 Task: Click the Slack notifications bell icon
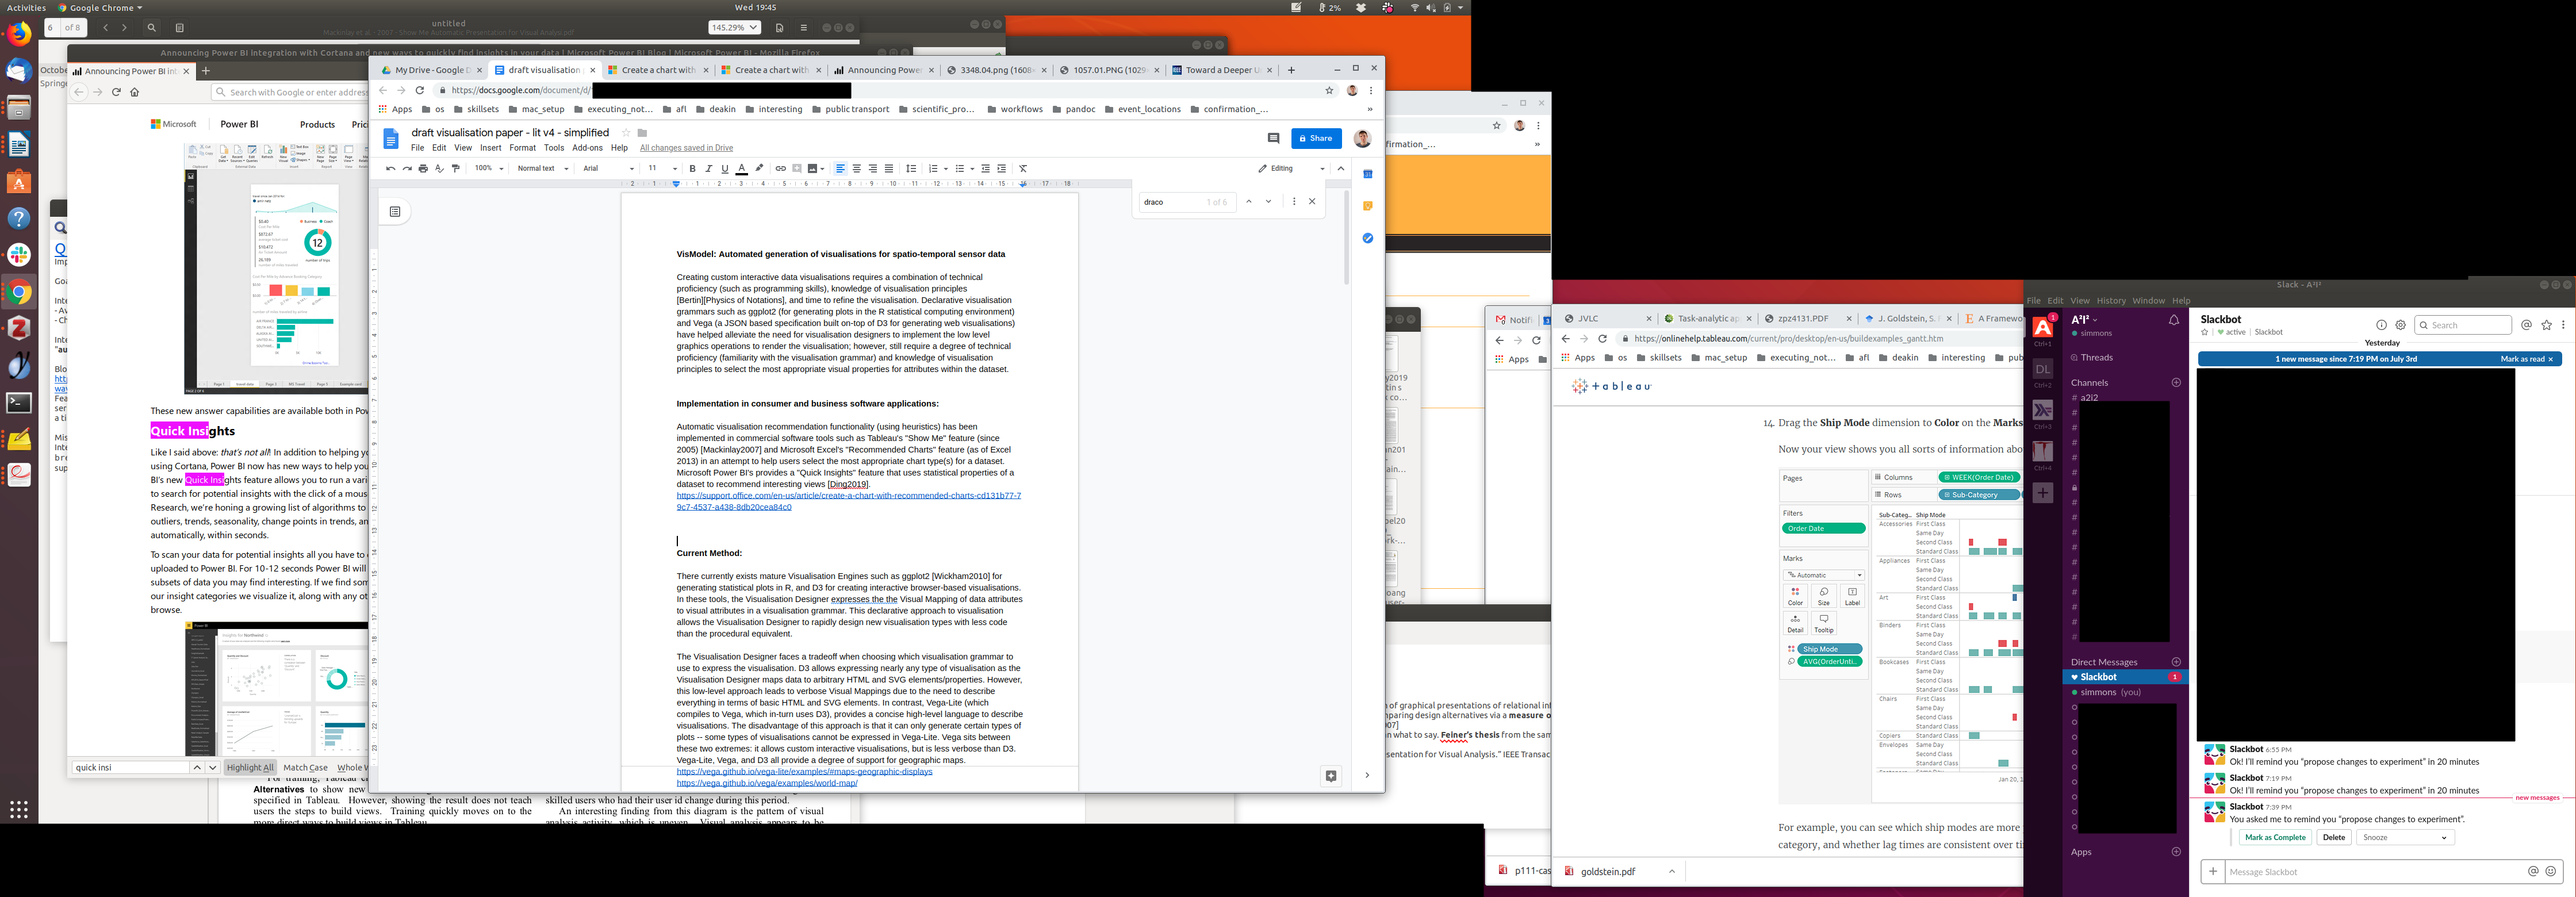(x=2173, y=321)
